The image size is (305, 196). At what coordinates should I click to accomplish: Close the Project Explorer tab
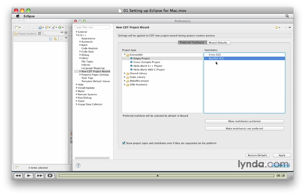pos(40,33)
